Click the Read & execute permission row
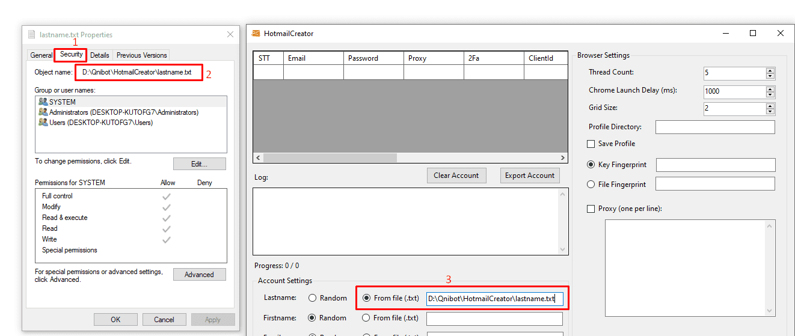This screenshot has width=795, height=336. pos(131,218)
